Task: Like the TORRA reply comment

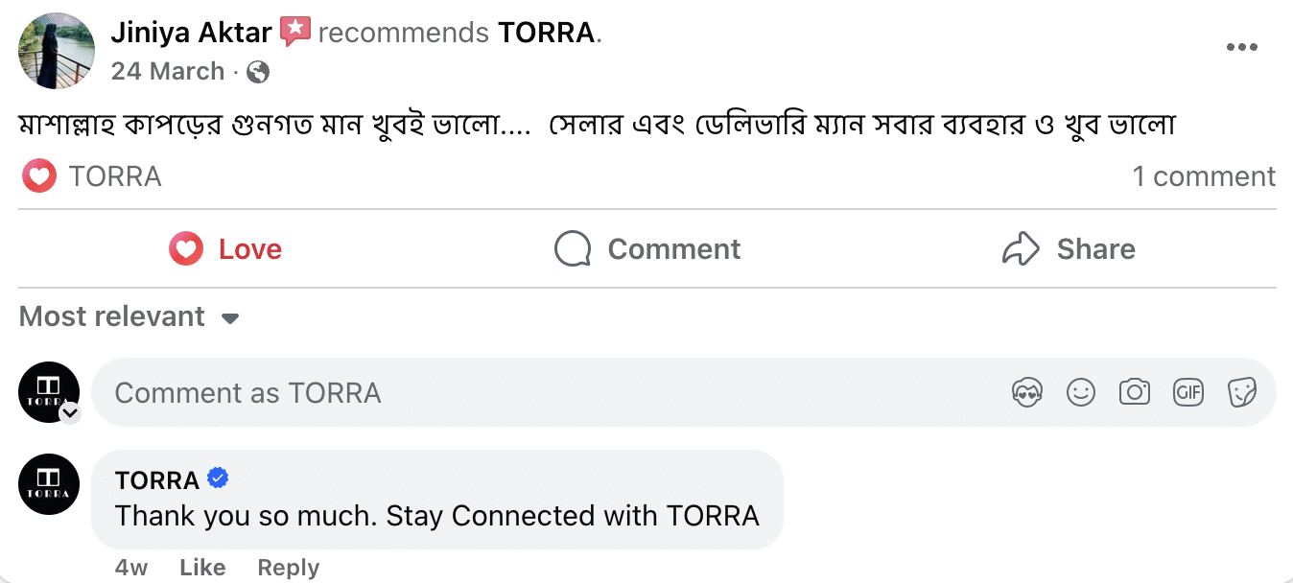Action: pos(202,567)
